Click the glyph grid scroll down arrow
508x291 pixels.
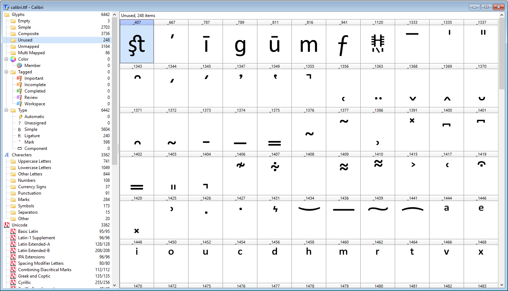502,285
